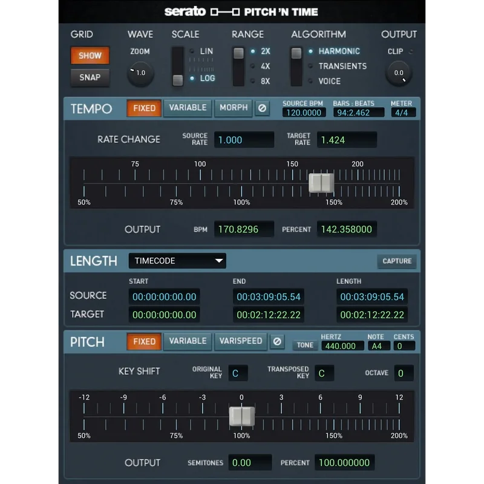Click the tempo bypass circle-slash icon
The image size is (484, 484).
point(262,108)
